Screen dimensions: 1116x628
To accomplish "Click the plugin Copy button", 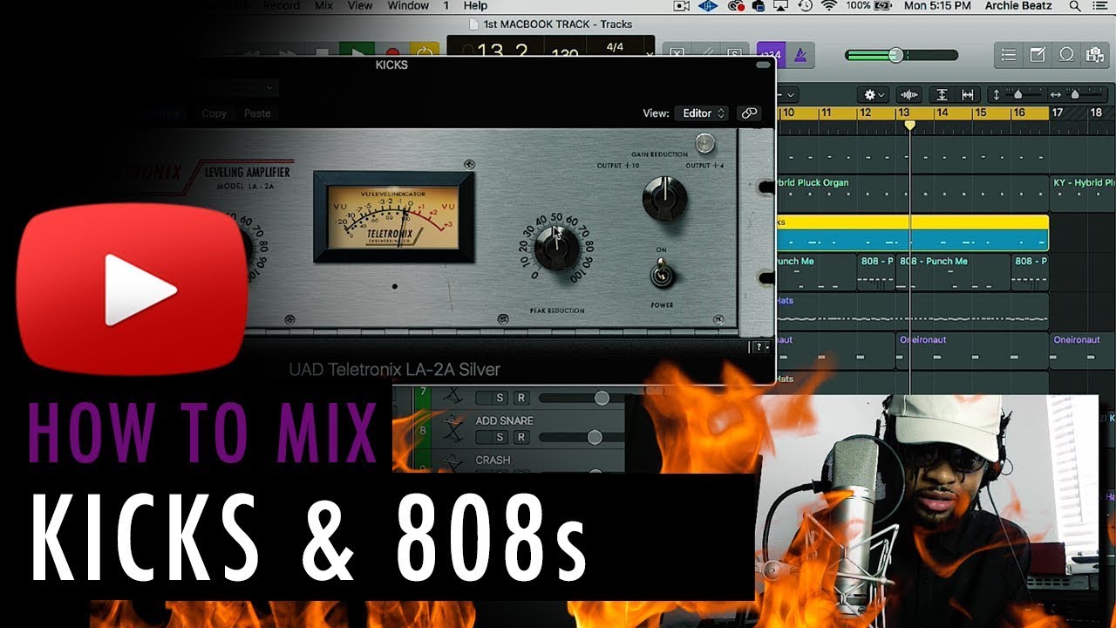I will point(214,113).
